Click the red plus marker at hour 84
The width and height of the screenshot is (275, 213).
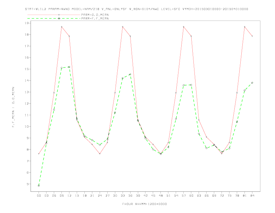pos(252,36)
